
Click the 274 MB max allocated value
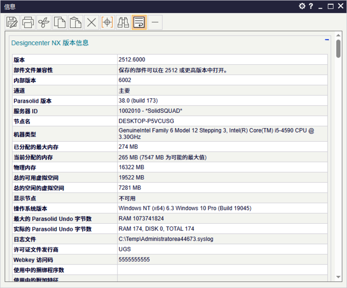[x=128, y=147]
